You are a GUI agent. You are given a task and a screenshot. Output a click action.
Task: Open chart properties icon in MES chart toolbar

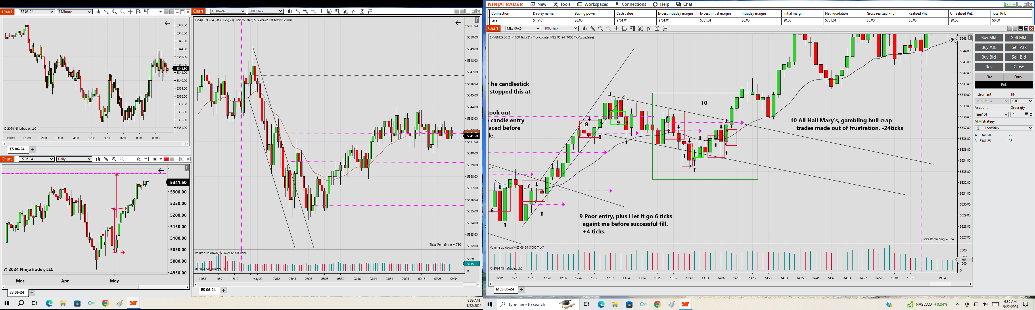tap(657, 28)
